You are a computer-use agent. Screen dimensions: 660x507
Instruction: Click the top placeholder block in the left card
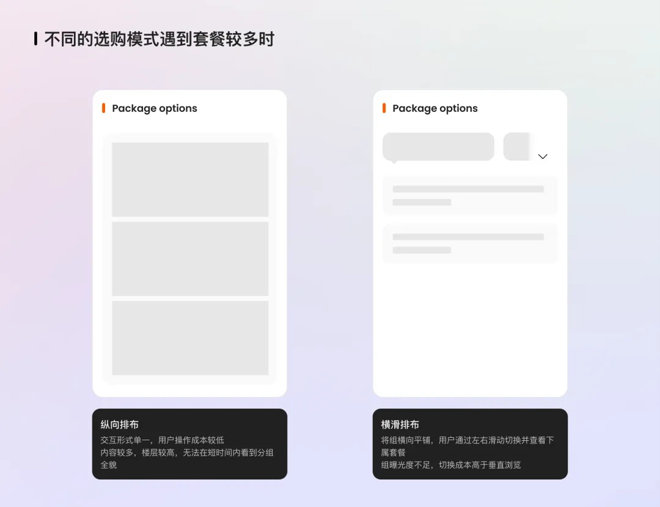pos(189,180)
